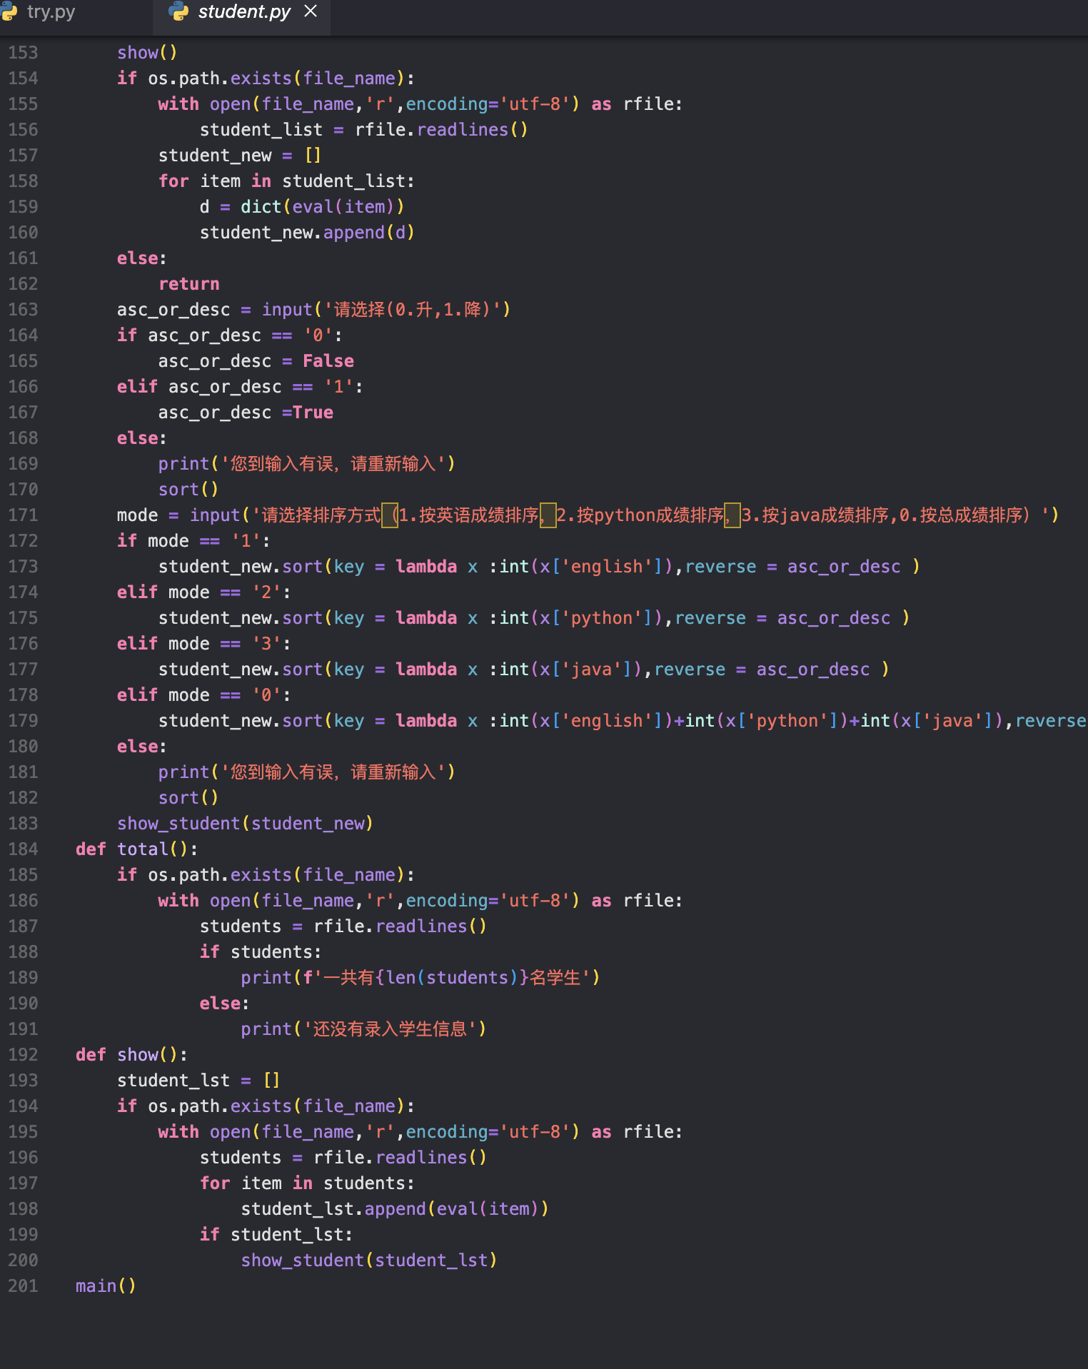This screenshot has height=1369, width=1088.
Task: Click 'for item in students:' line
Action: click(x=307, y=1183)
